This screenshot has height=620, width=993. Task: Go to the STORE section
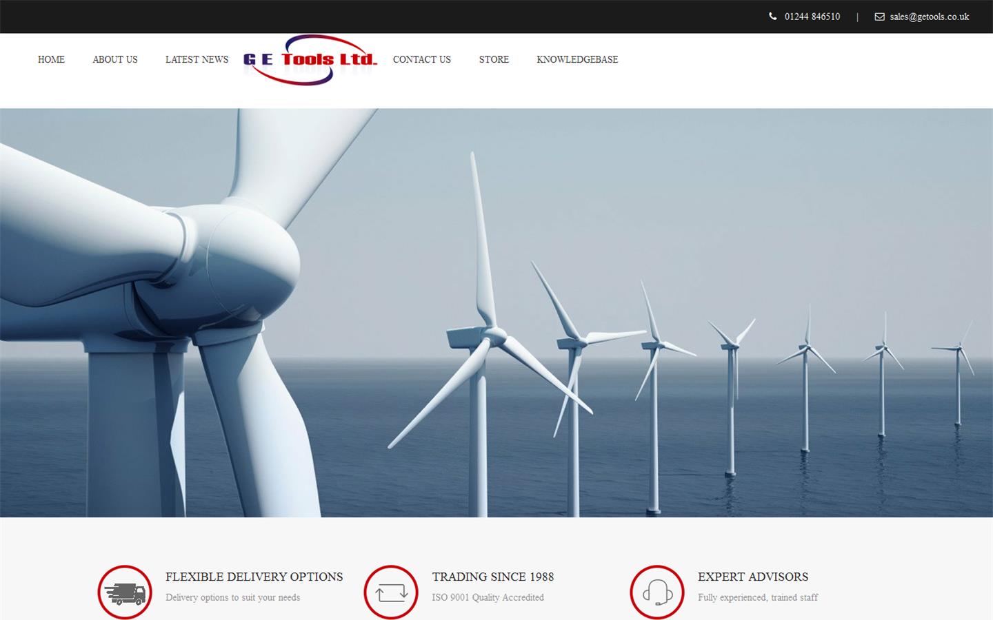coord(494,59)
